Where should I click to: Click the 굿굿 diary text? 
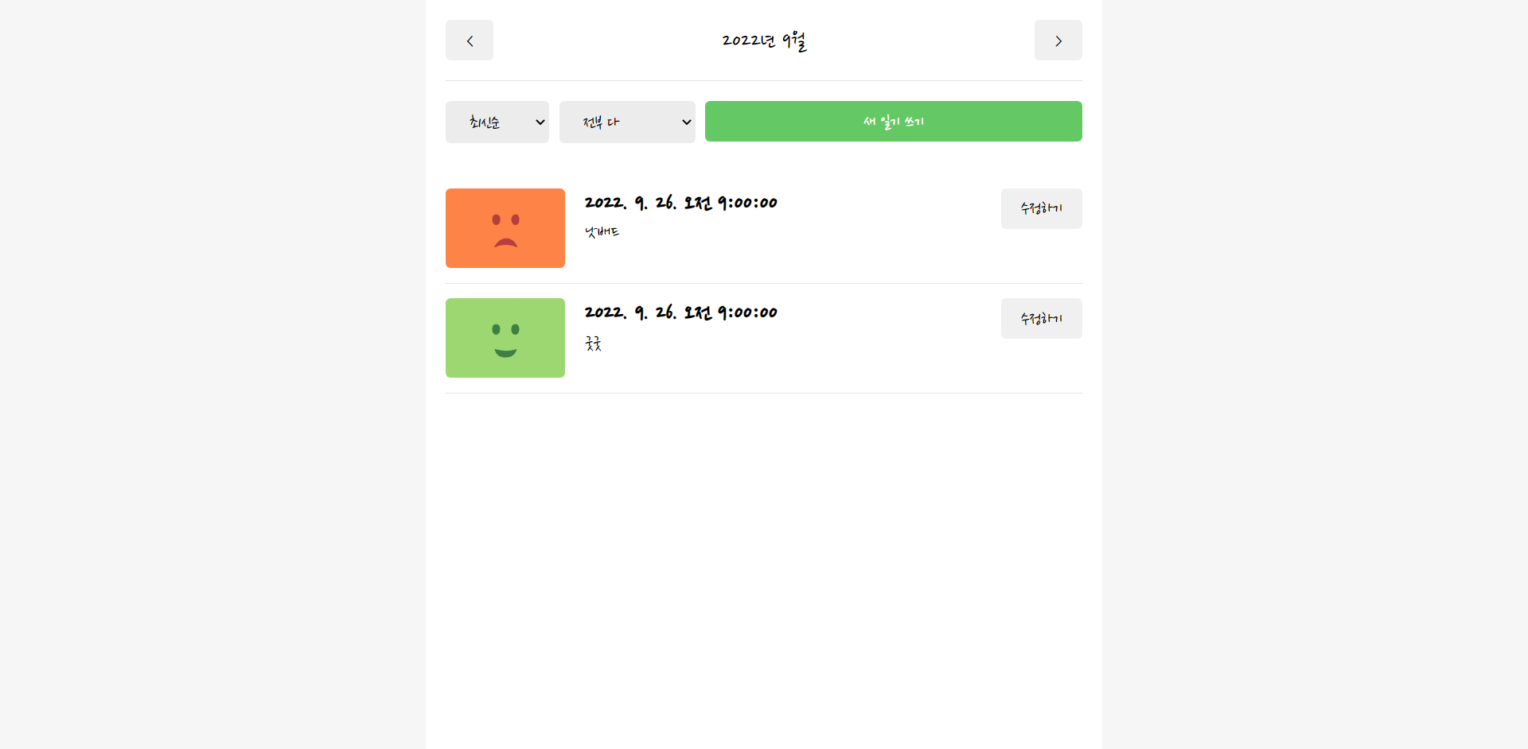pos(593,343)
